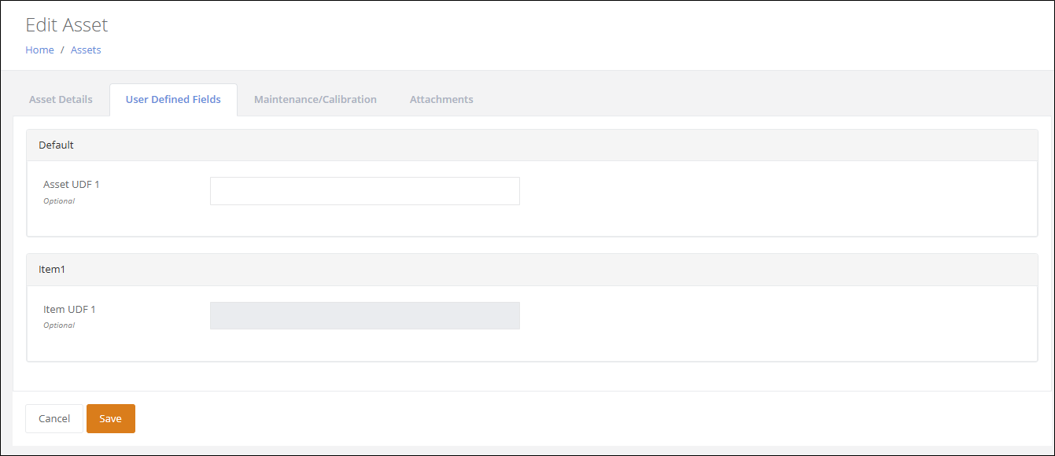The image size is (1055, 456).
Task: Switch to the Maintenance/Calibration tab
Action: pos(315,100)
